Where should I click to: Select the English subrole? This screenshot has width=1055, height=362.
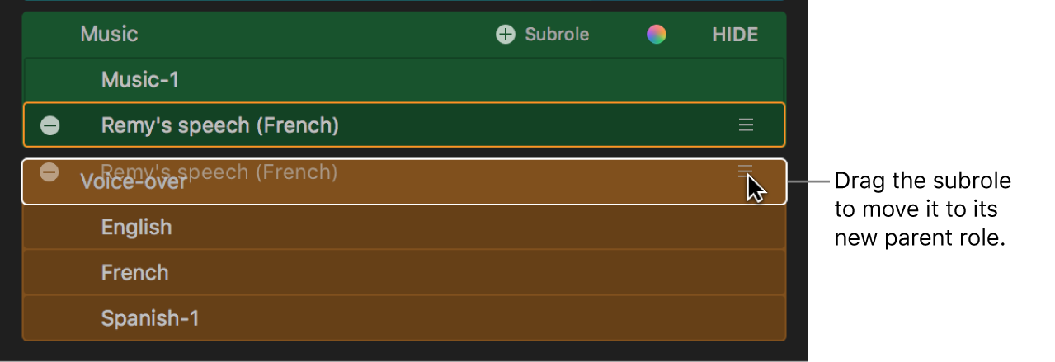click(136, 227)
